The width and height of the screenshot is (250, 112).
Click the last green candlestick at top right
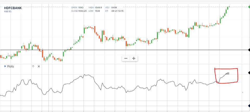click(227, 8)
